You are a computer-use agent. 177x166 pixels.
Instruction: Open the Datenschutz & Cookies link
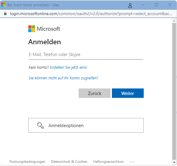(69, 162)
